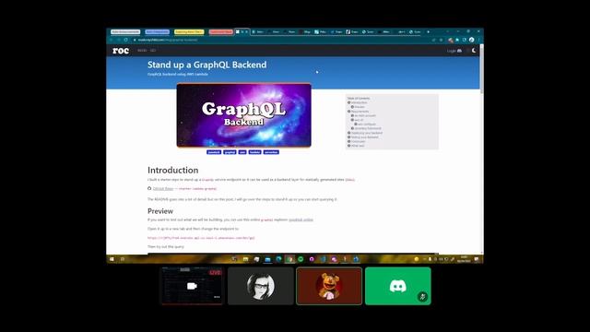Click the first blue tag badge under the banner
Screen dimensions: 590x332
[x=214, y=152]
